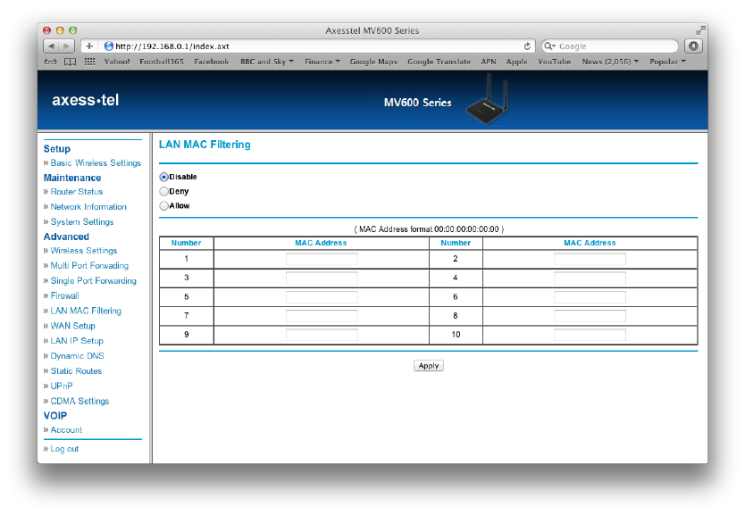This screenshot has width=745, height=515.
Task: Open the Facebook bookmark
Action: coord(212,62)
